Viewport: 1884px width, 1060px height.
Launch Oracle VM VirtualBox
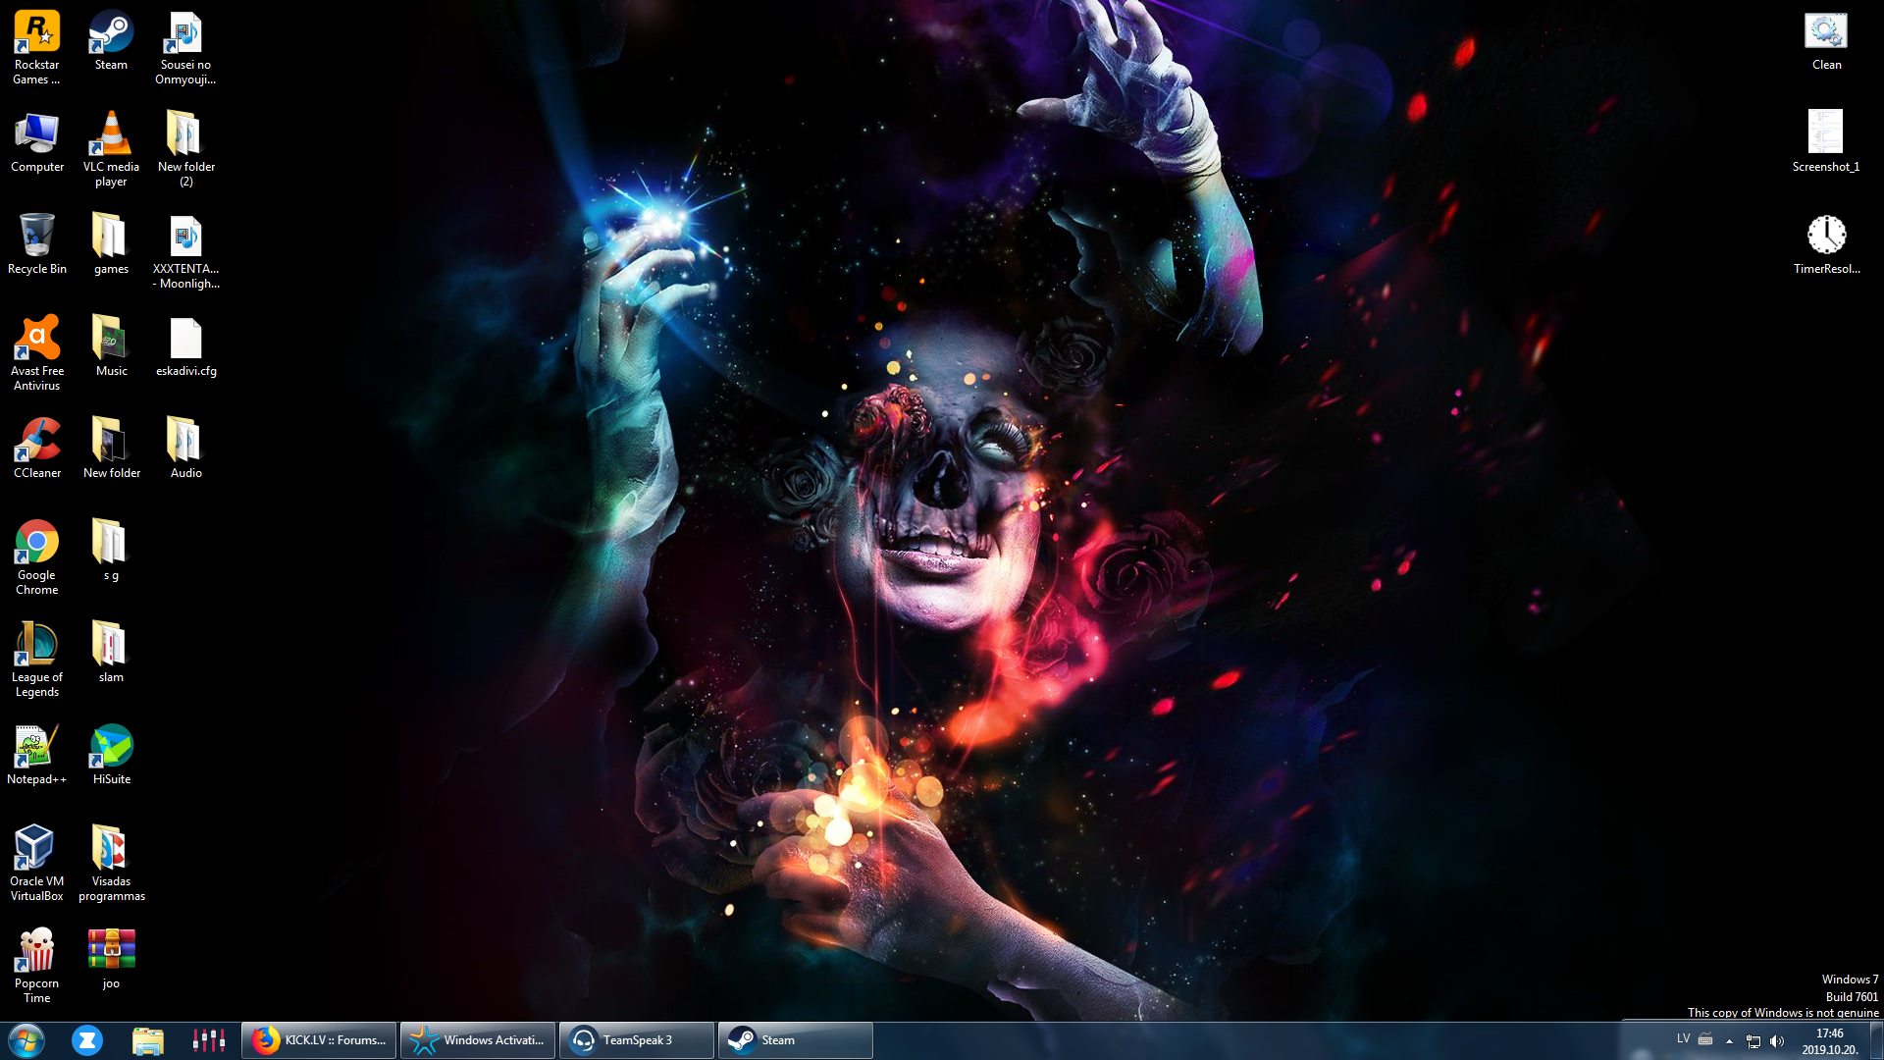pyautogui.click(x=36, y=864)
